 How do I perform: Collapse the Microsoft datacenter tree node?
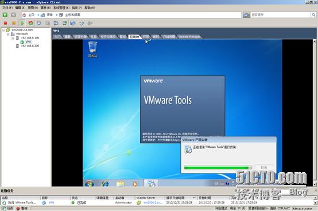[x=8, y=34]
